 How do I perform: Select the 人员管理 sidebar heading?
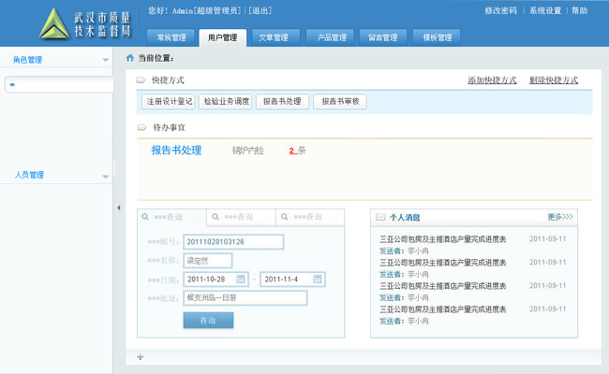29,175
